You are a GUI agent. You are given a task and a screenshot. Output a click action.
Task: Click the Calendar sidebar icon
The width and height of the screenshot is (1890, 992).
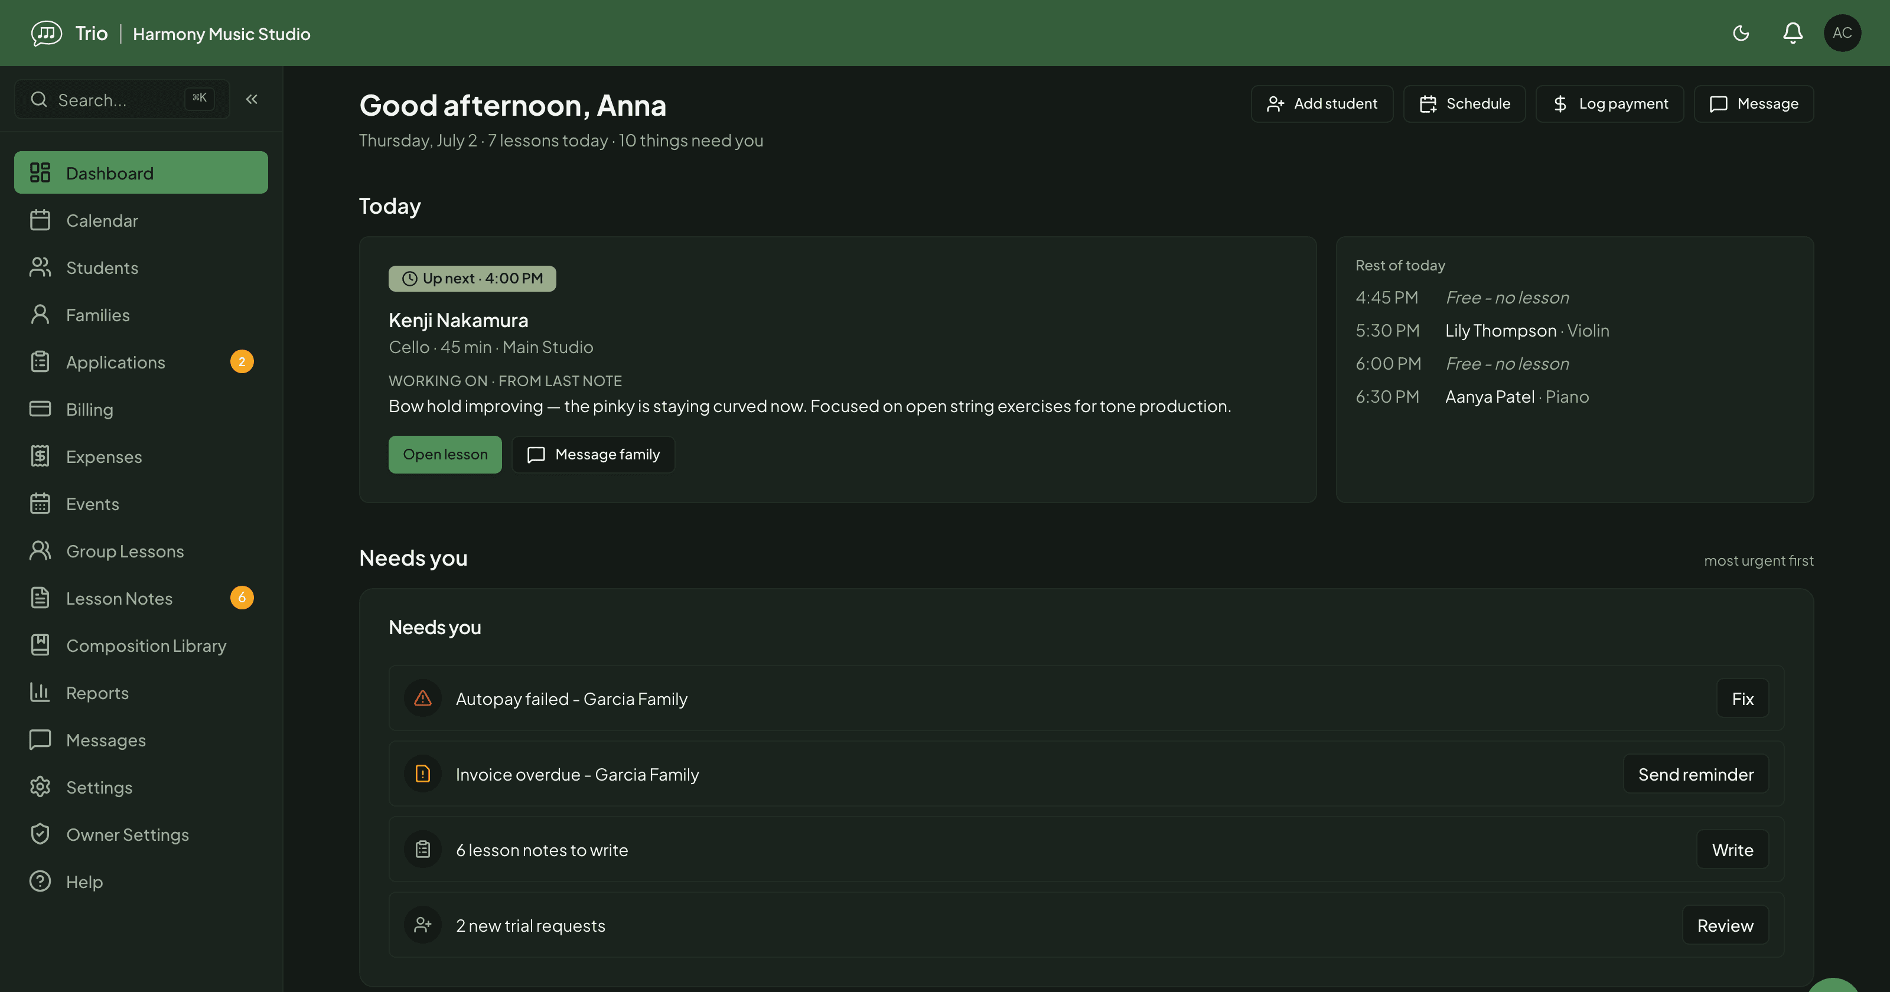pos(40,220)
